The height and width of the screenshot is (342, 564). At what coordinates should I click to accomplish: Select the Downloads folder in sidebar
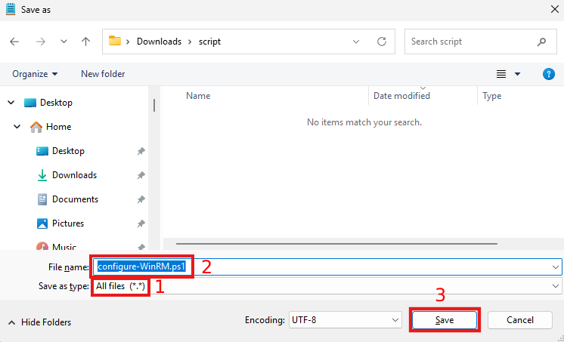tap(74, 175)
